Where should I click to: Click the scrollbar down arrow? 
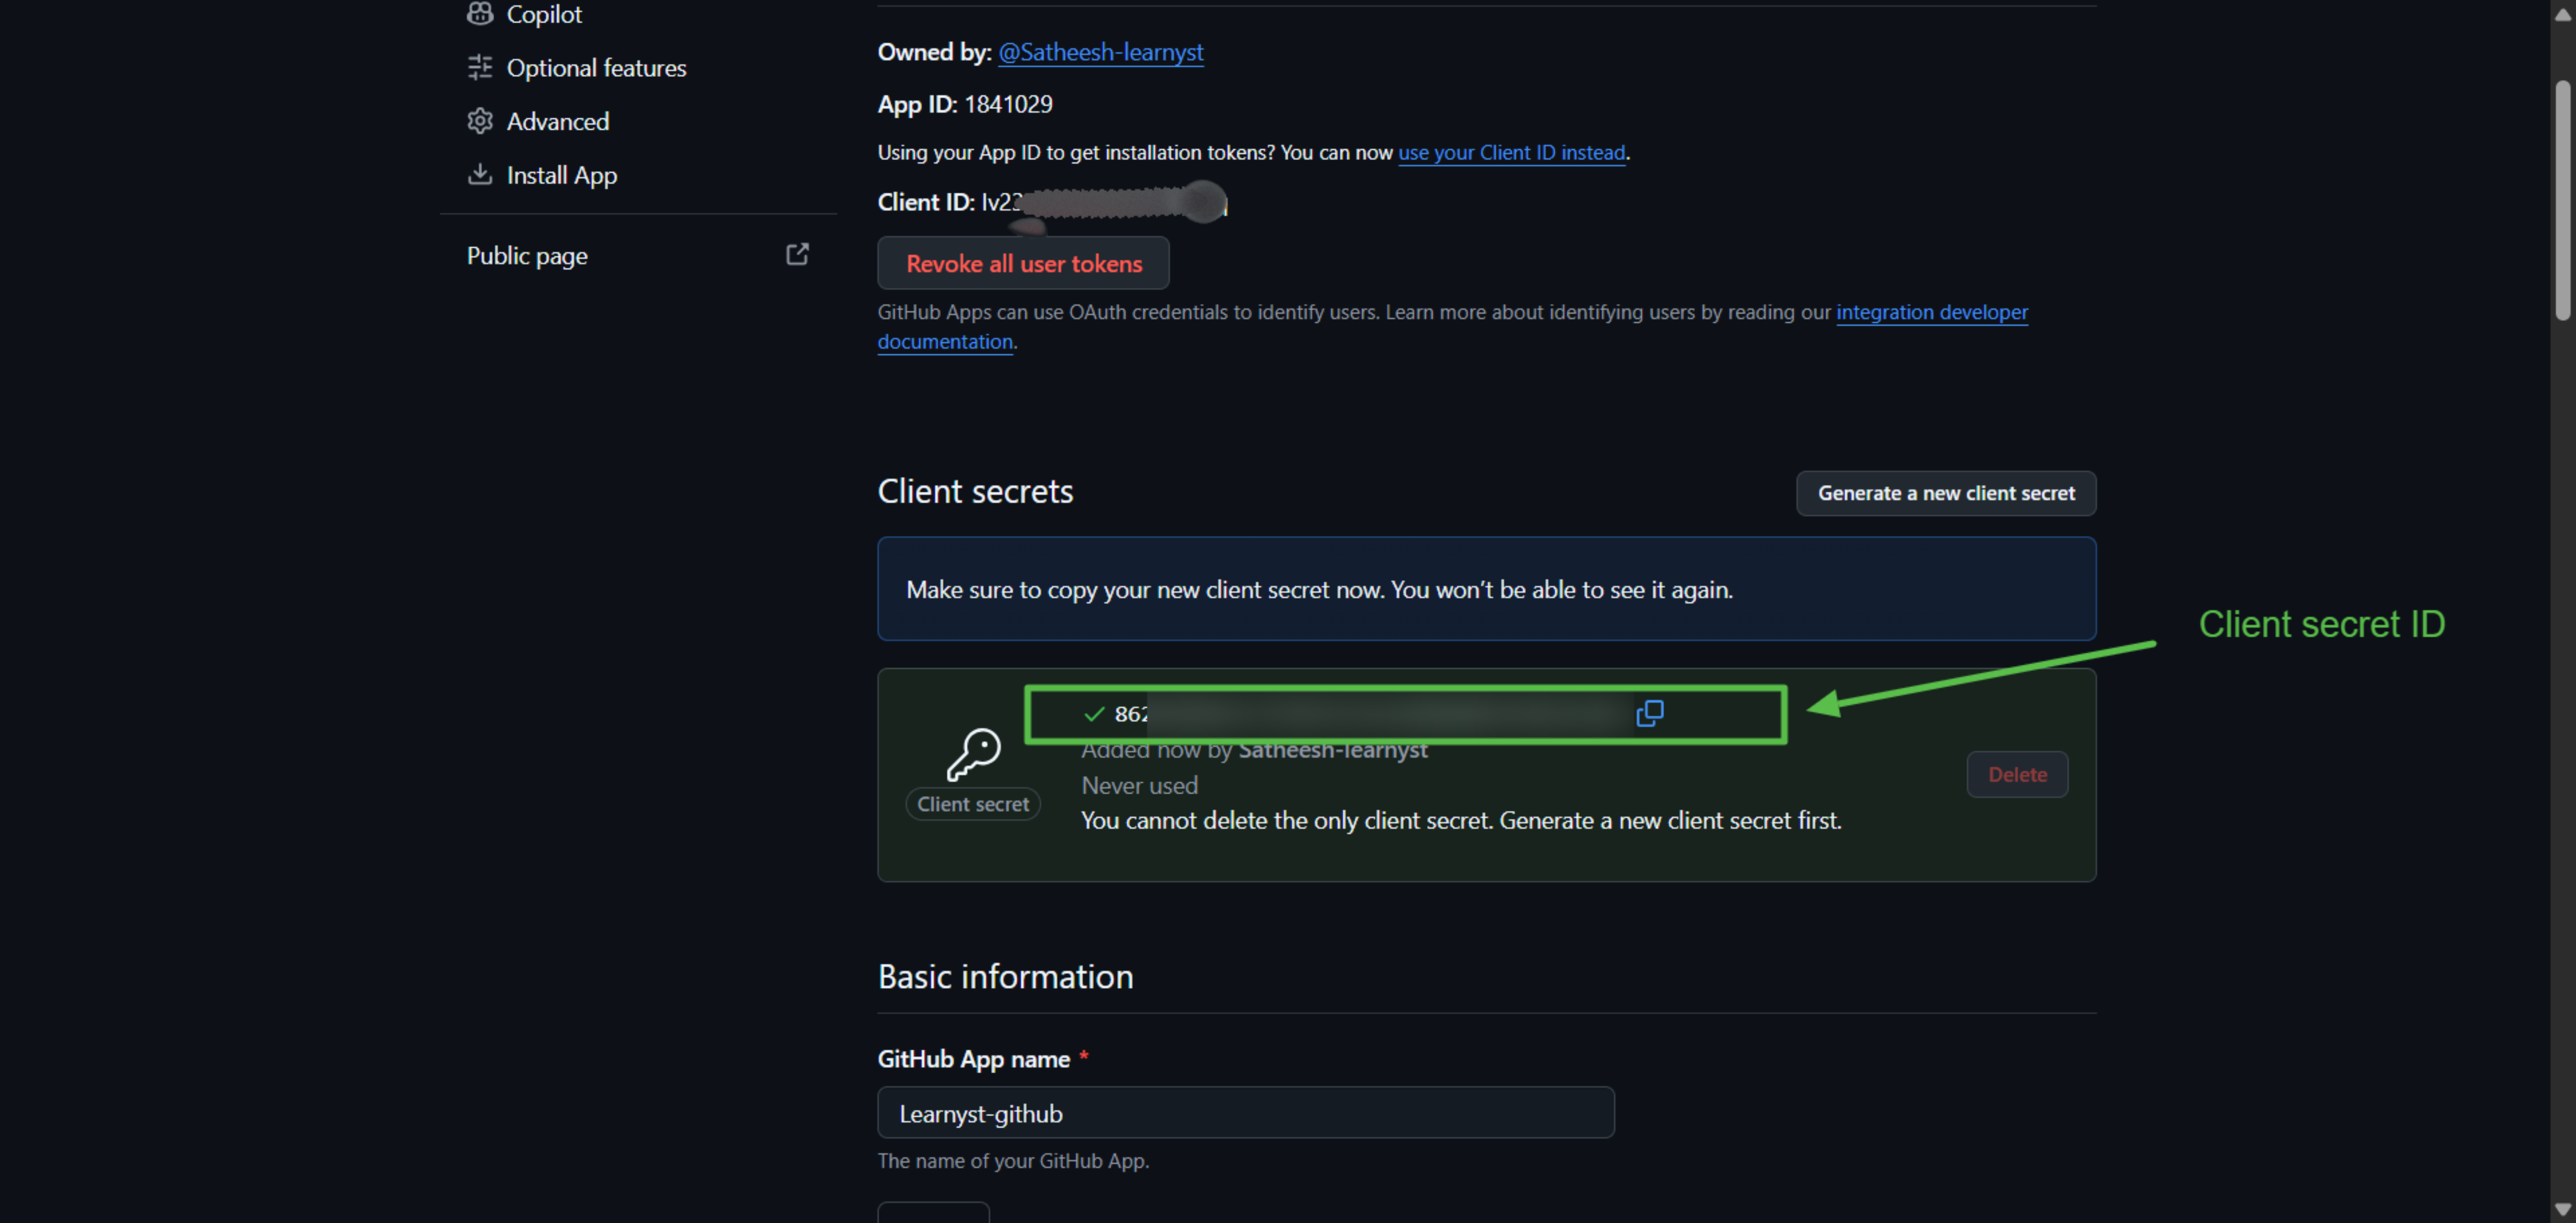click(2562, 1209)
